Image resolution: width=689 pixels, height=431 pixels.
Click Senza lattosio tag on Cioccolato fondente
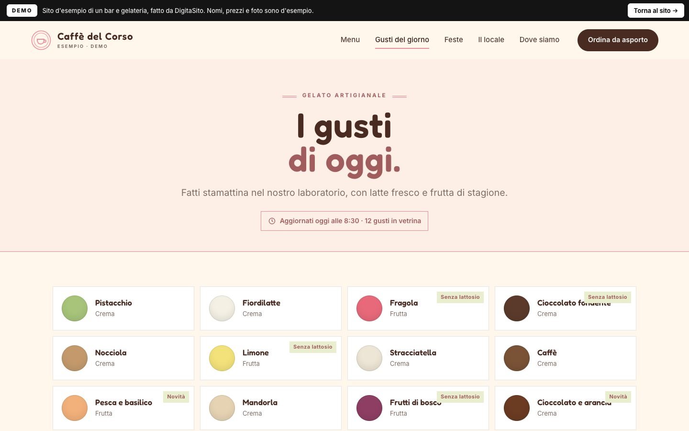tap(608, 297)
